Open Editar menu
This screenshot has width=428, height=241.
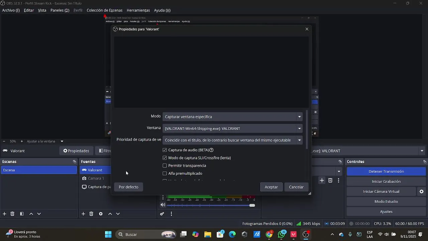(29, 10)
